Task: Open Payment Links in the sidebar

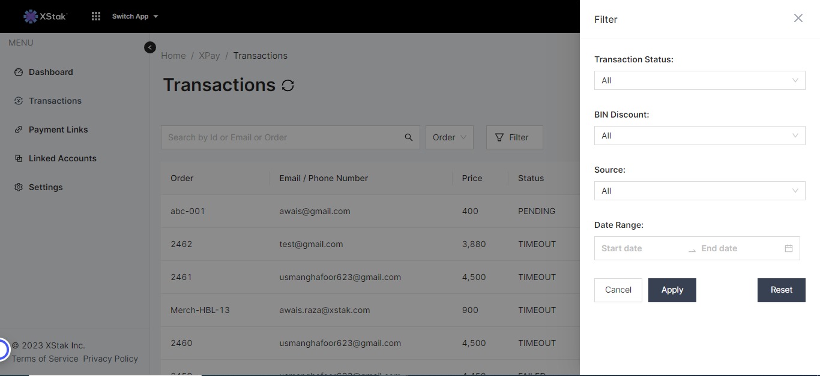Action: coord(58,130)
